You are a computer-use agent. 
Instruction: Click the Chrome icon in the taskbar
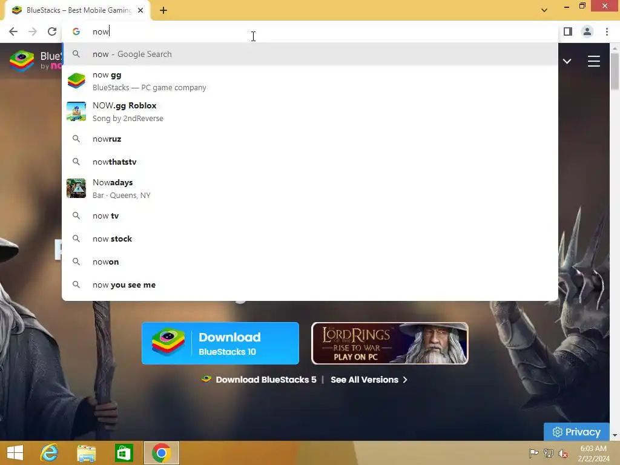click(x=161, y=453)
